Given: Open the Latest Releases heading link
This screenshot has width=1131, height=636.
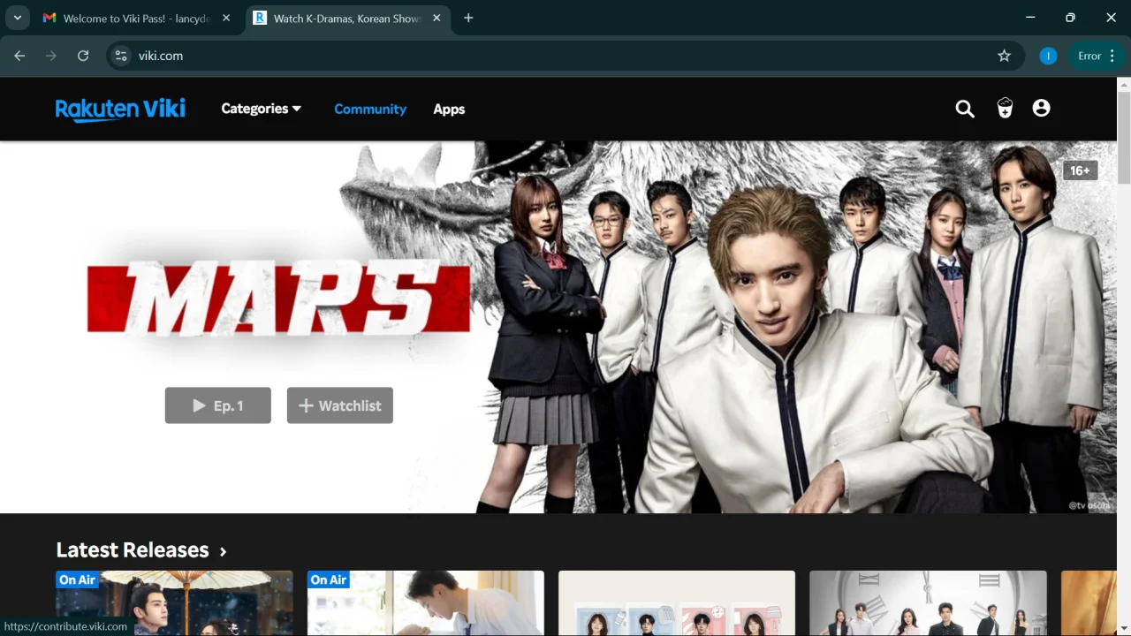Looking at the screenshot, I should point(133,549).
